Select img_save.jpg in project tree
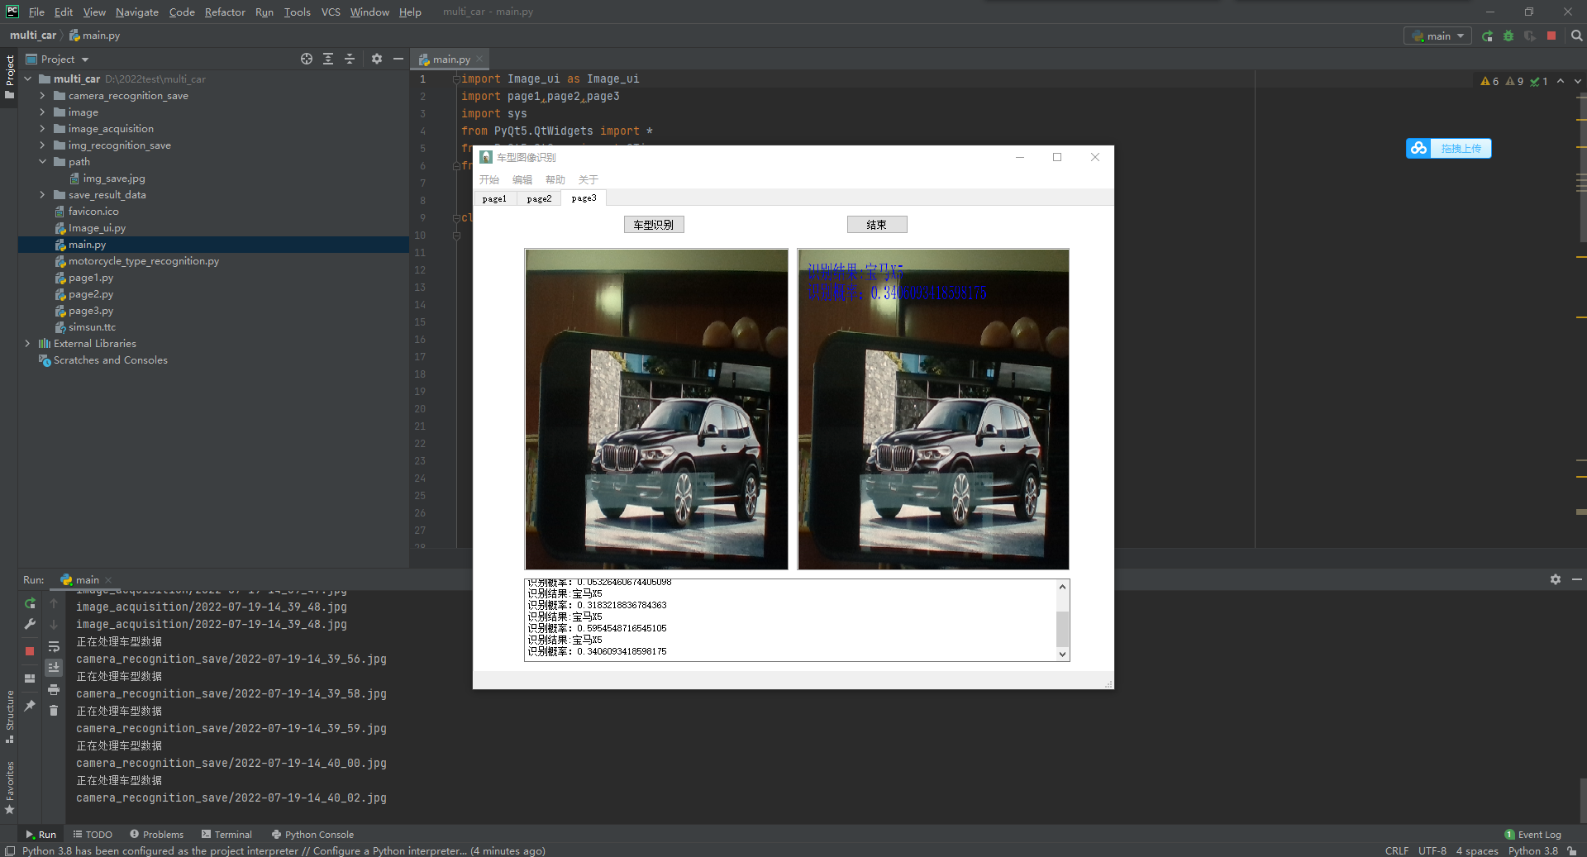The height and width of the screenshot is (857, 1587). [114, 179]
